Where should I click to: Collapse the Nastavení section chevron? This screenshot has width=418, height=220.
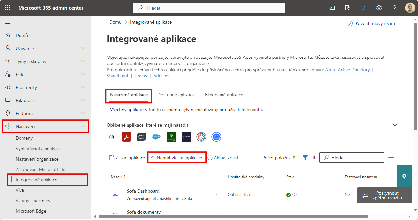(x=83, y=126)
